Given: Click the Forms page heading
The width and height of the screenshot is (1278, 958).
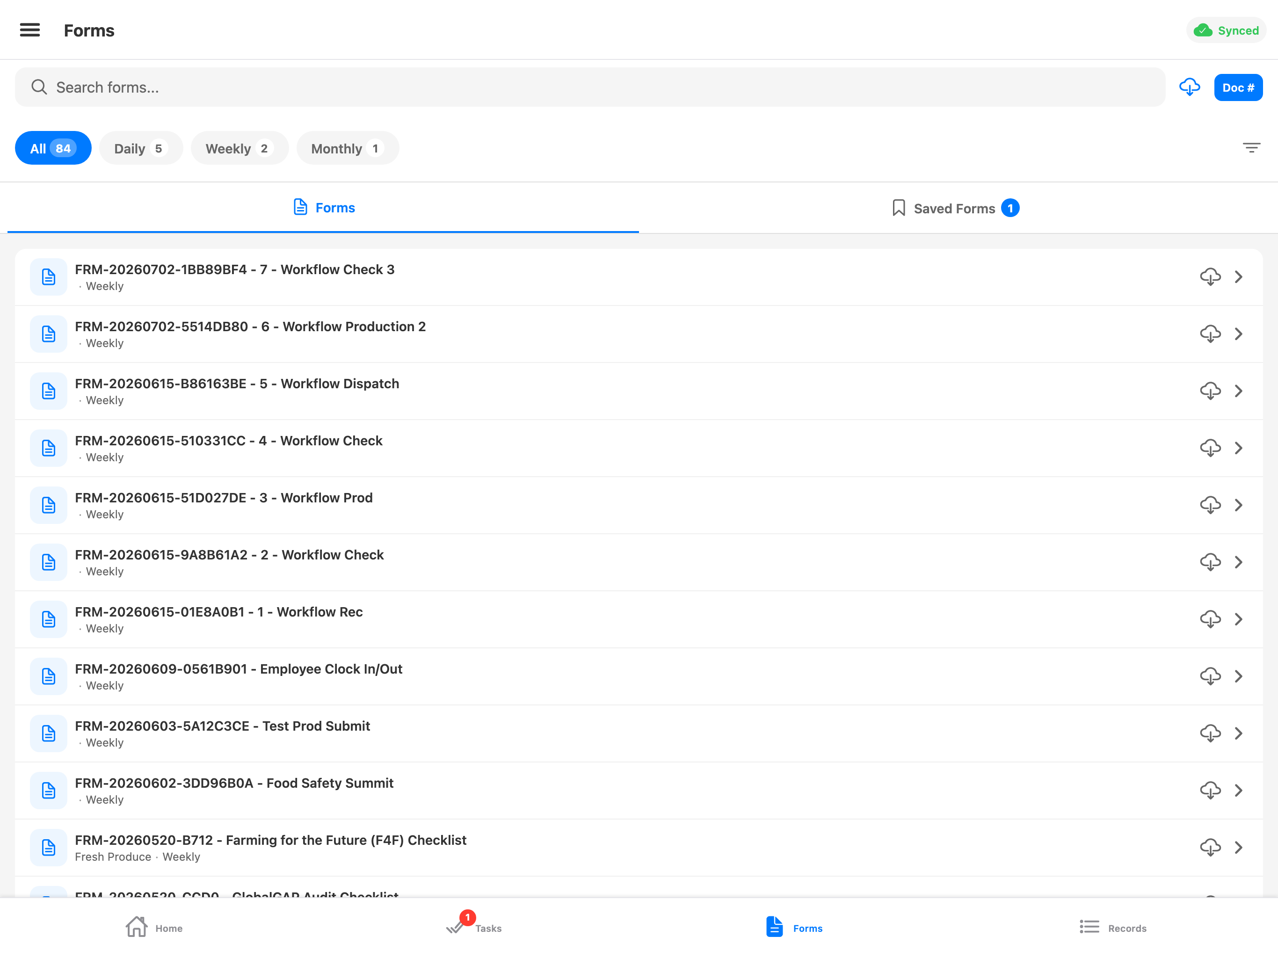Looking at the screenshot, I should click(89, 30).
